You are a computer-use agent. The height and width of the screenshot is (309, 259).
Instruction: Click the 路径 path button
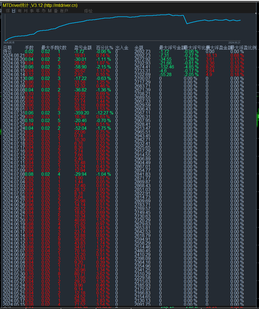pos(88,11)
